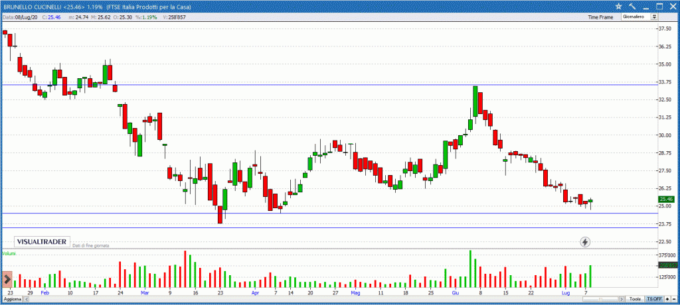Viewport: 680px width, 305px height.
Task: Click the 22.50 price axis label
Action: point(665,242)
